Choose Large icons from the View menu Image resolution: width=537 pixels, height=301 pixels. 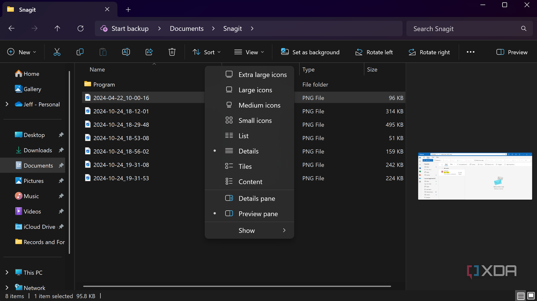tap(255, 90)
